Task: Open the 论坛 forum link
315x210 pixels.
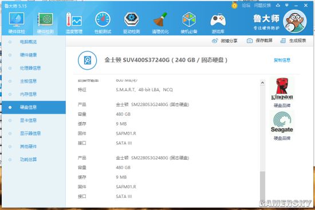Action: pos(246,6)
